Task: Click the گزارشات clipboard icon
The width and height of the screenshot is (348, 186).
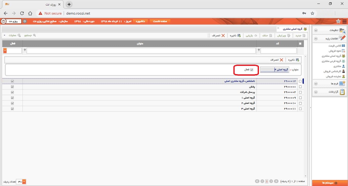Action: (x=342, y=92)
